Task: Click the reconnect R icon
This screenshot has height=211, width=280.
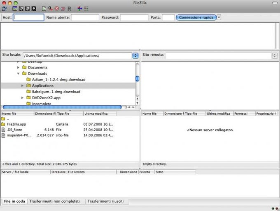Action: 69,9
